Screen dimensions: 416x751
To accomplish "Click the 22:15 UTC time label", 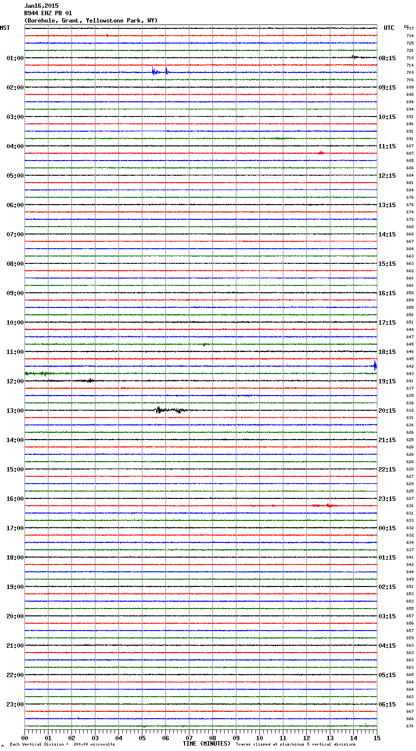I will (x=387, y=469).
